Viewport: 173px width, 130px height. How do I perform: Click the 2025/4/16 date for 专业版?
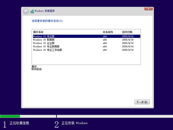128,36
